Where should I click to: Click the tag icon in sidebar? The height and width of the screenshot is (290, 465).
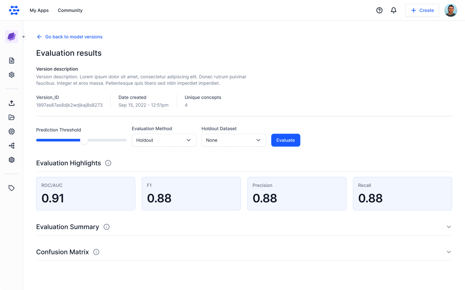pyautogui.click(x=12, y=188)
